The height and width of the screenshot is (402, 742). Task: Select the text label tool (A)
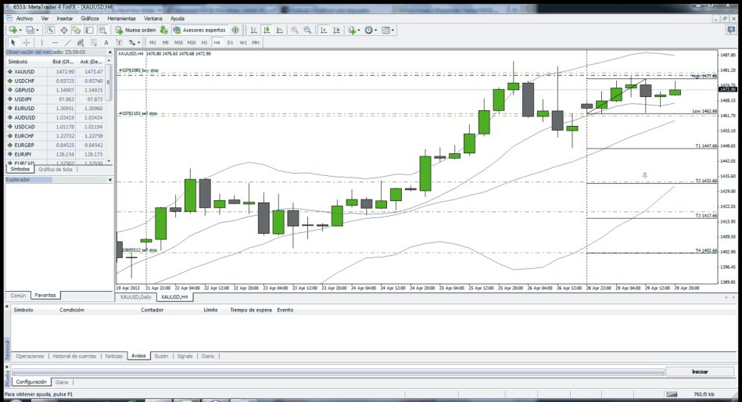pyautogui.click(x=106, y=42)
